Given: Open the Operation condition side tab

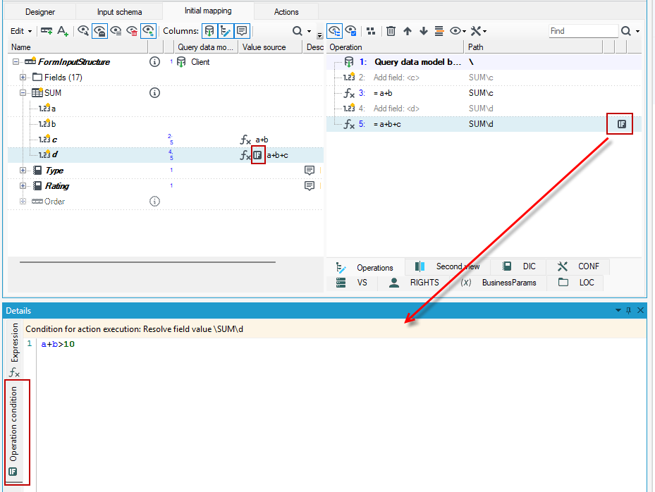Looking at the screenshot, I should 14,431.
